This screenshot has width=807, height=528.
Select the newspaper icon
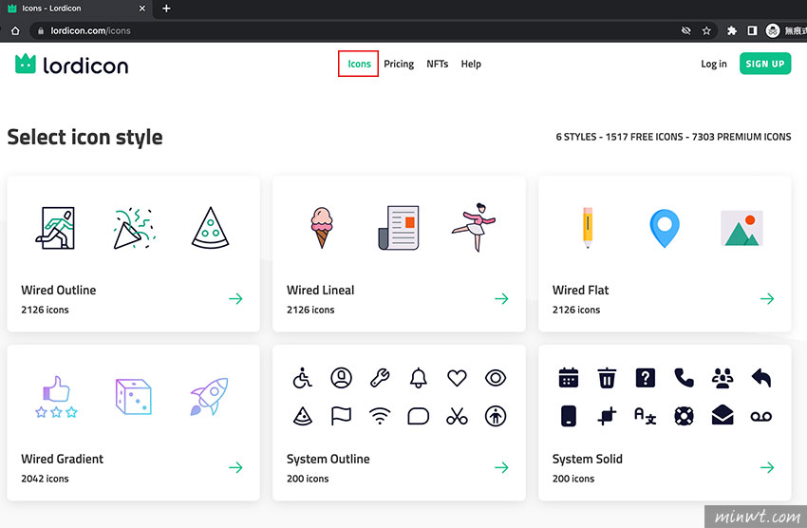pyautogui.click(x=399, y=228)
